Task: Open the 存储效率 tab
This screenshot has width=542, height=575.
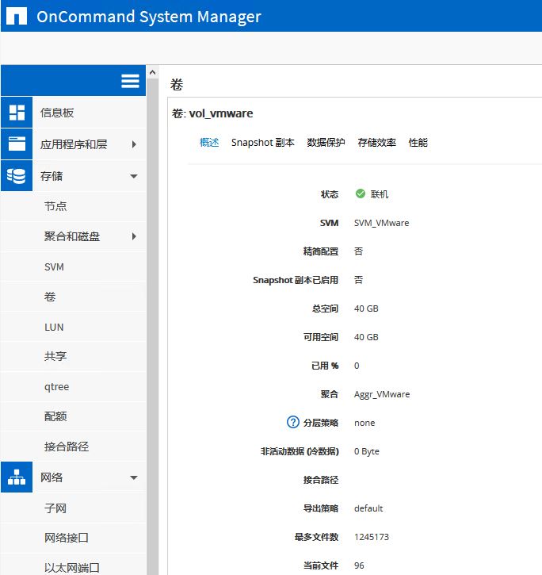Action: coord(376,142)
